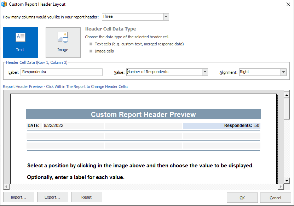Screen dimensions: 294x206
Task: Select the Respondents header cell in preview
Action: click(x=221, y=126)
